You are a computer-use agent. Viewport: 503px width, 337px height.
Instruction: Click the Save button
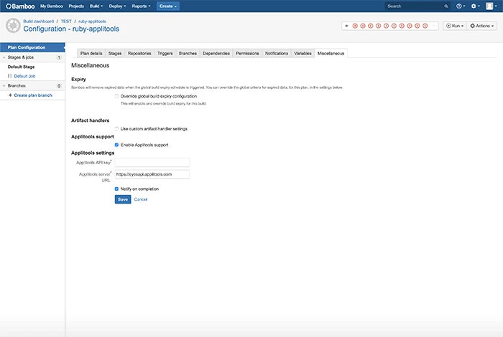click(x=123, y=199)
